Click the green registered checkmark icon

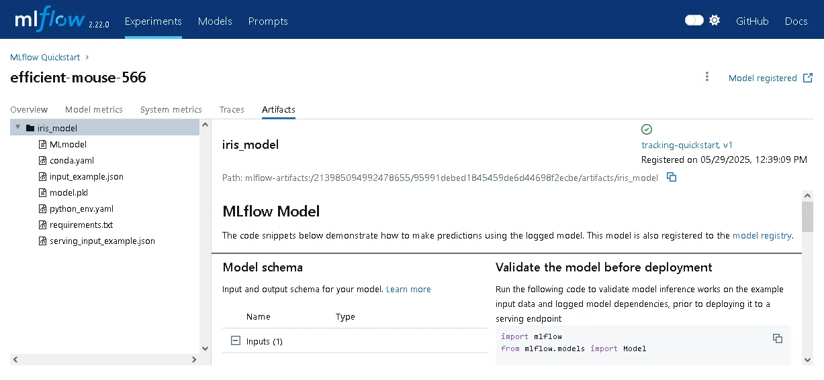647,129
